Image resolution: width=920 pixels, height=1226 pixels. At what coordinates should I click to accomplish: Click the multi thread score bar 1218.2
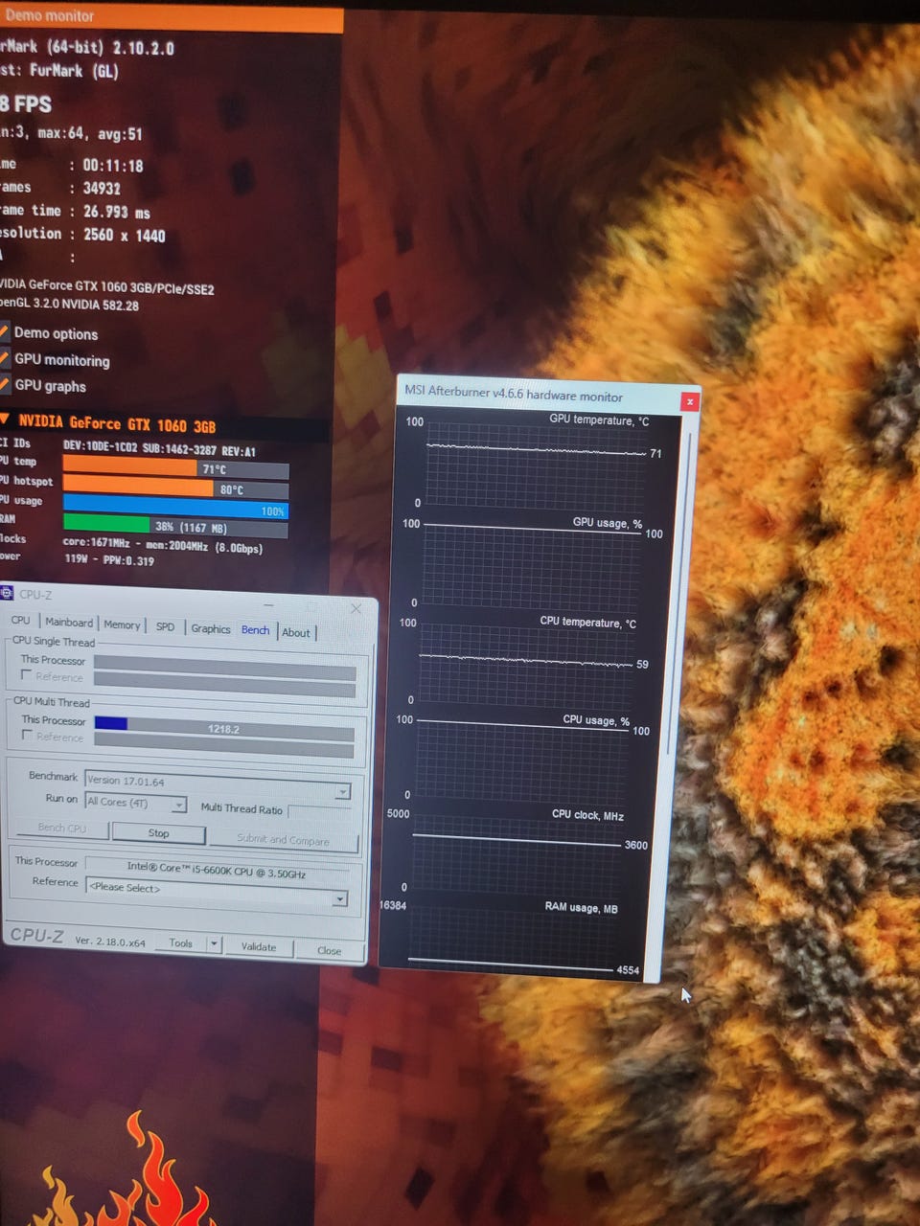pyautogui.click(x=223, y=728)
